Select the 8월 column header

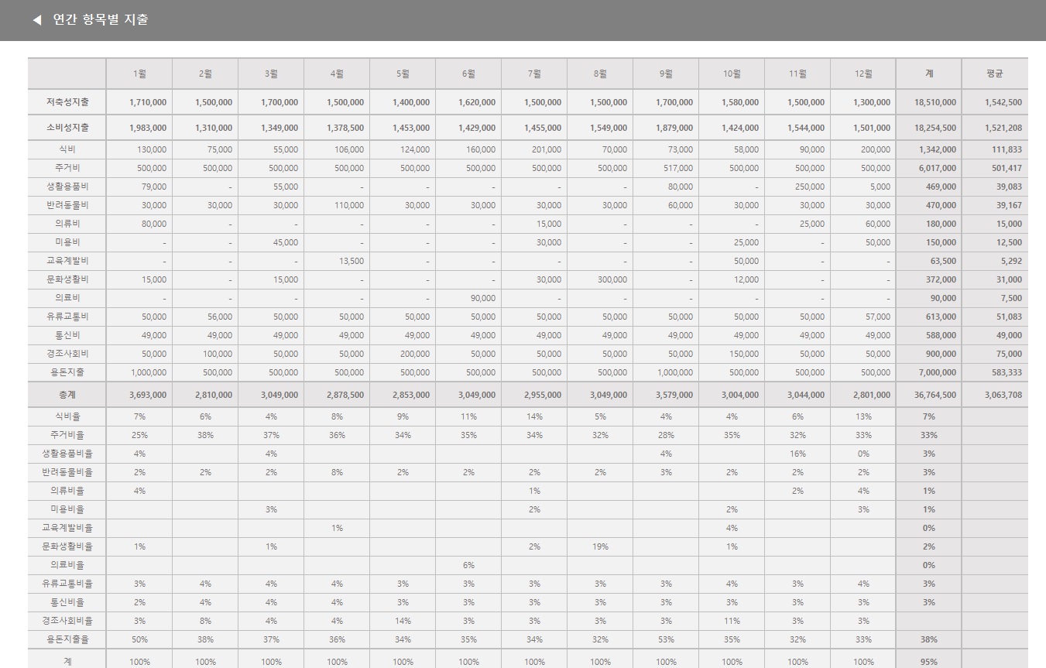coord(600,74)
